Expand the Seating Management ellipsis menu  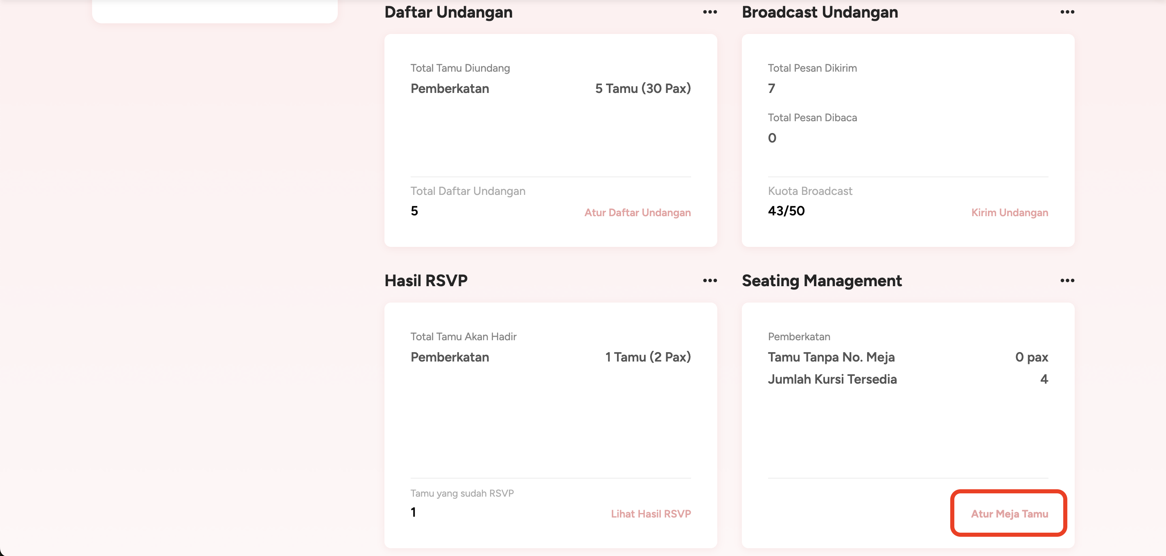tap(1067, 281)
